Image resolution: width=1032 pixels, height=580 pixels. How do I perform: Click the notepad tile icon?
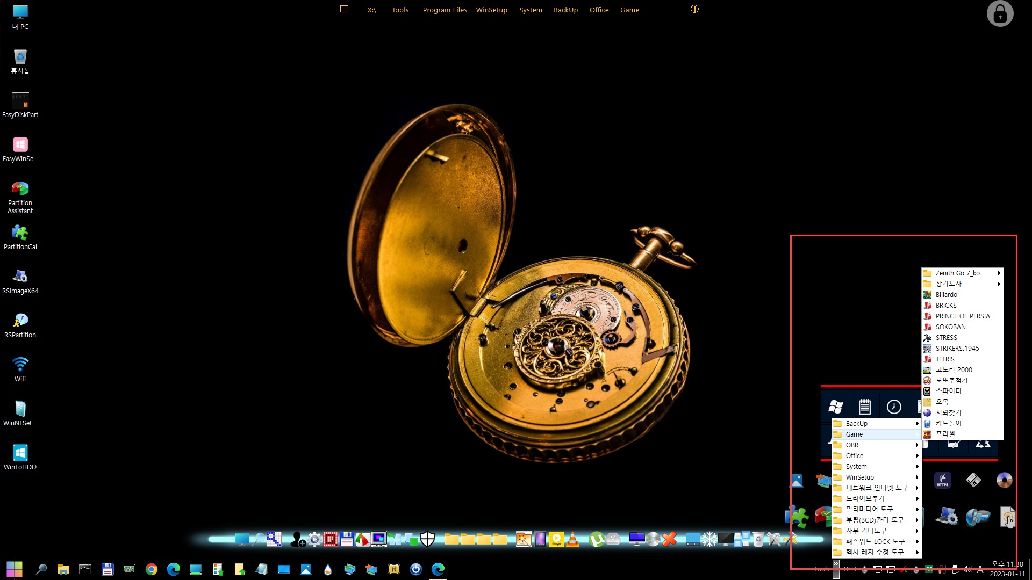click(864, 407)
